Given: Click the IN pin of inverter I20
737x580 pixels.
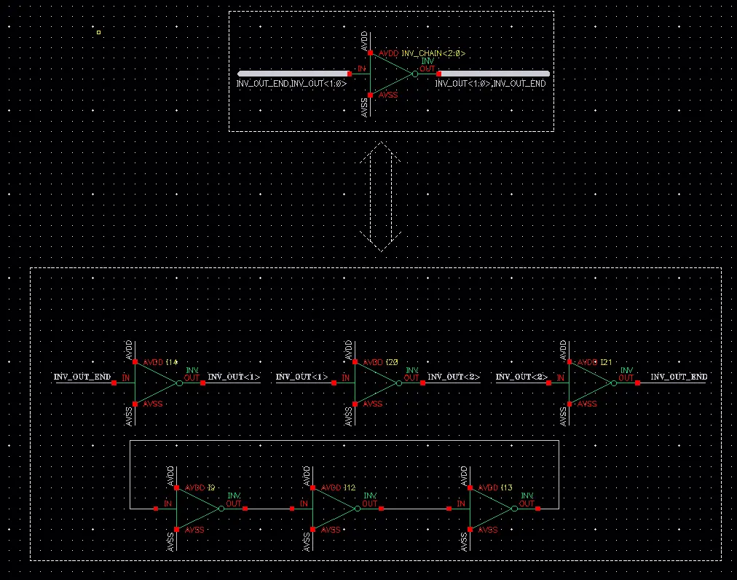Looking at the screenshot, I should pos(334,383).
